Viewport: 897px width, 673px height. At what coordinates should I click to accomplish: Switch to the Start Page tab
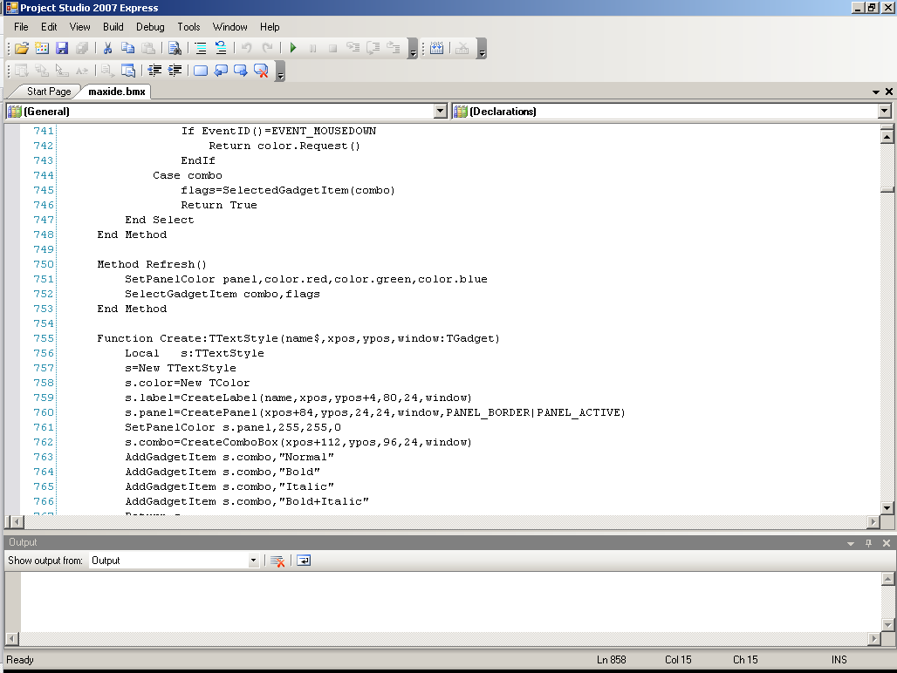coord(48,92)
